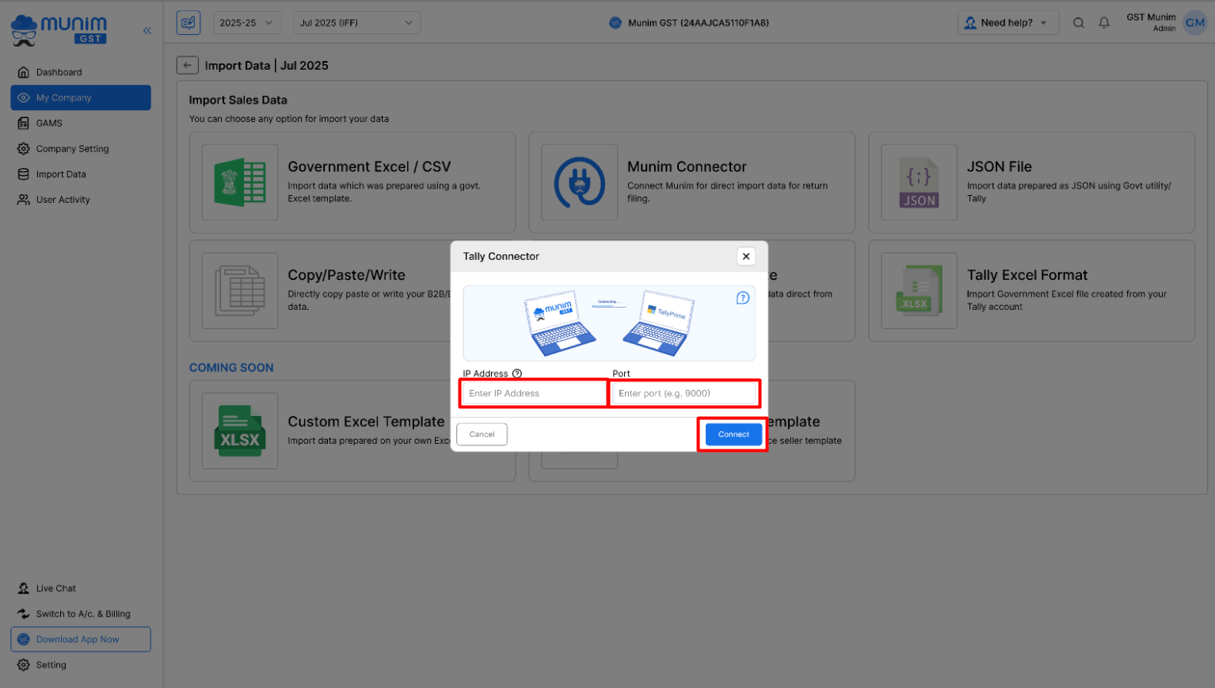This screenshot has width=1215, height=688.
Task: Close the Tally Connector dialog
Action: (745, 256)
